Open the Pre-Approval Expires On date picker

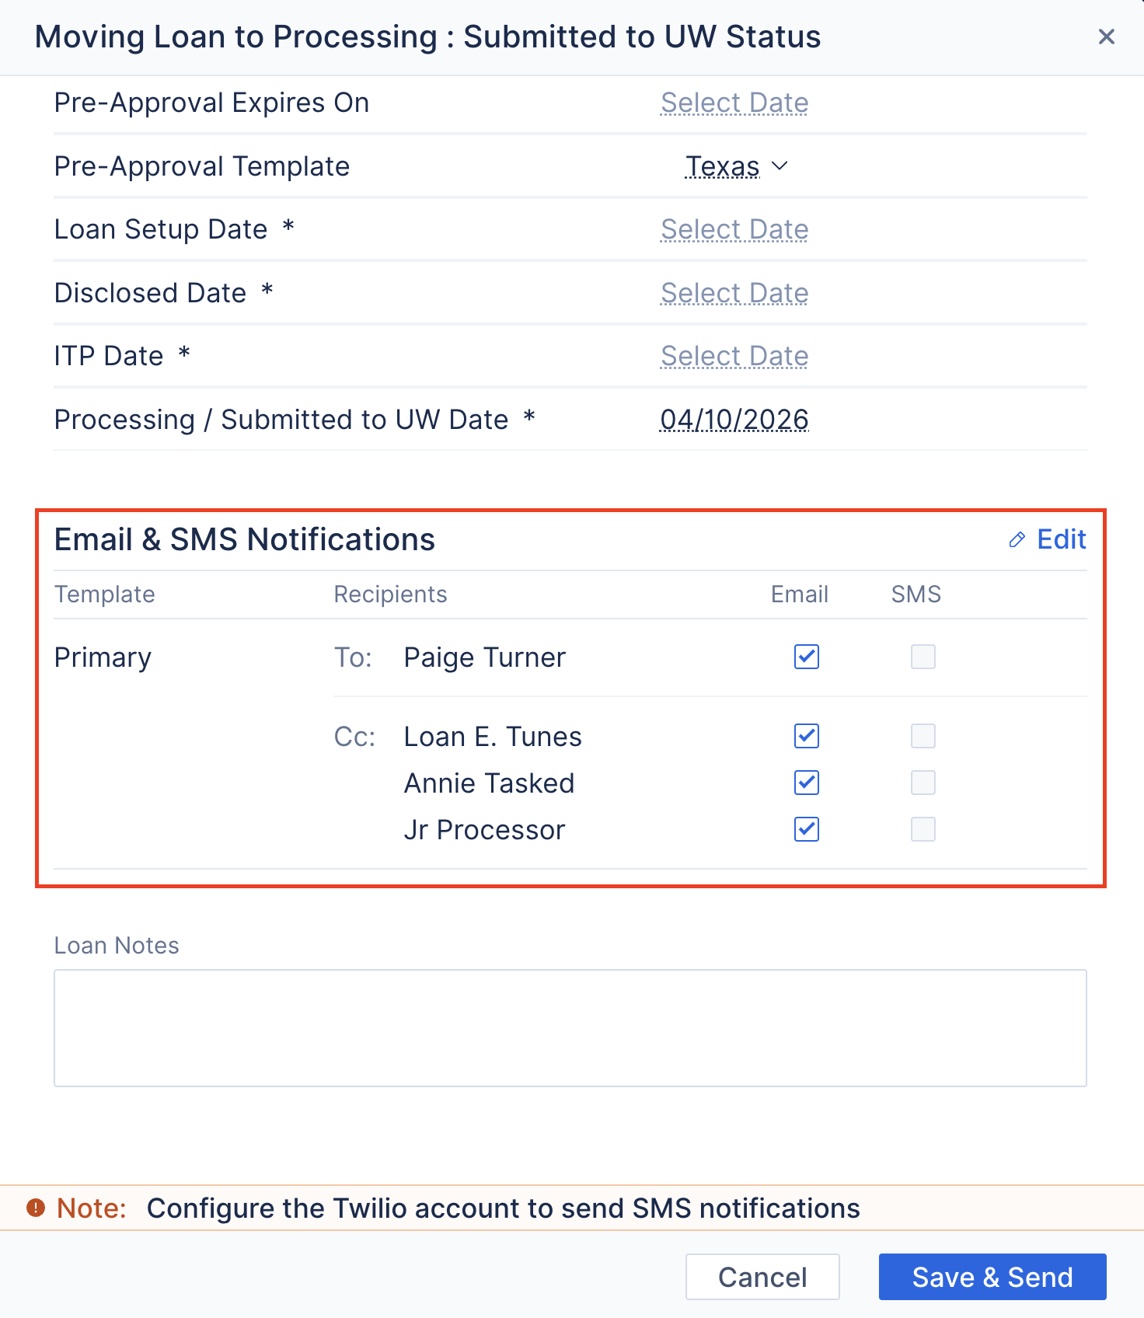click(734, 102)
